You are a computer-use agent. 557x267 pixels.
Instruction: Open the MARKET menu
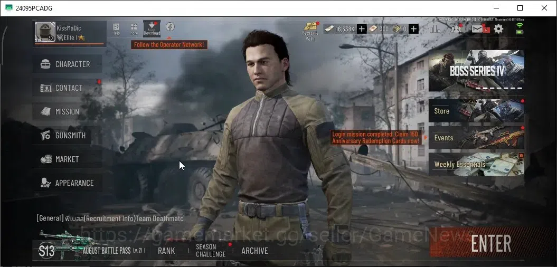pos(67,159)
